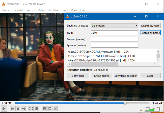Click results list scroll down arrow
The height and width of the screenshot is (113, 164).
coord(158,60)
